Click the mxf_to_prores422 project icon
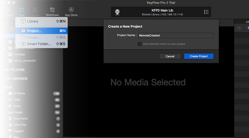The image size is (249, 138). [10, 61]
